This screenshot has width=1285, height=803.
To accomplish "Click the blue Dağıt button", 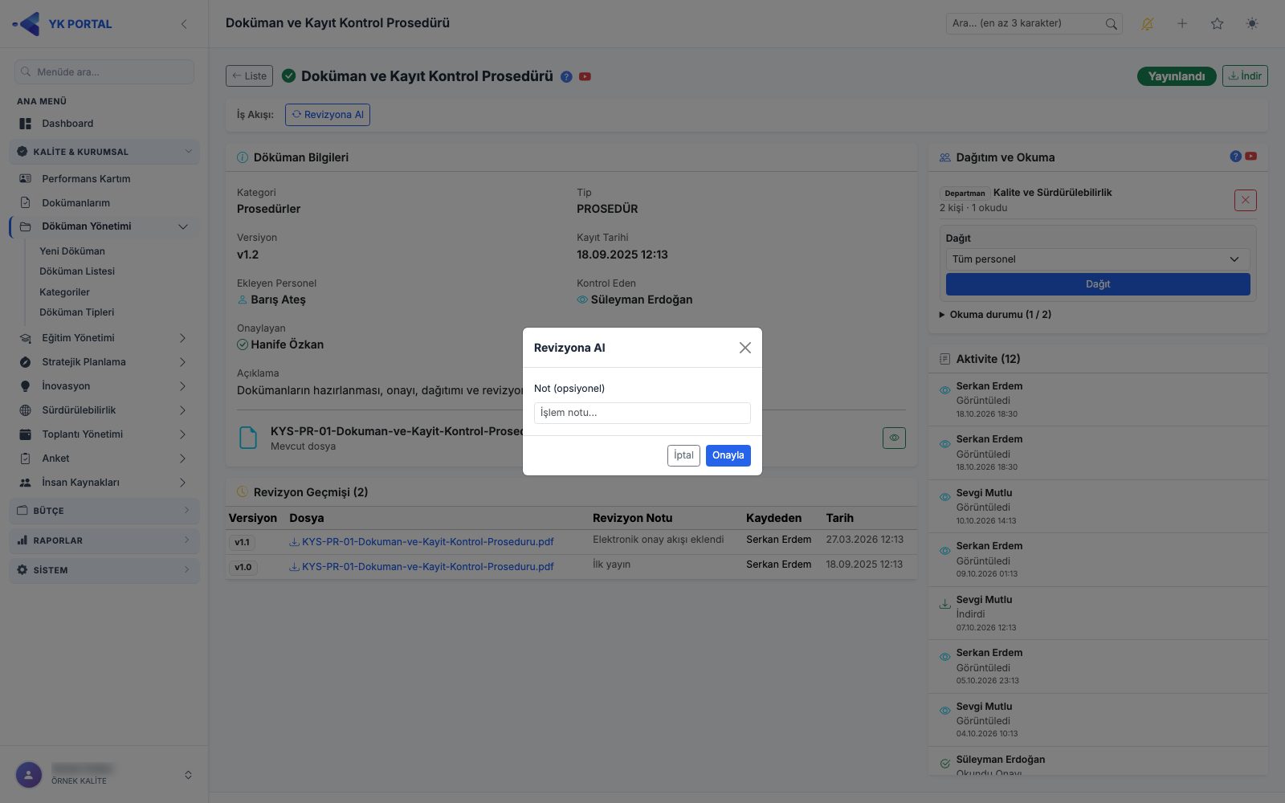I will click(1098, 284).
